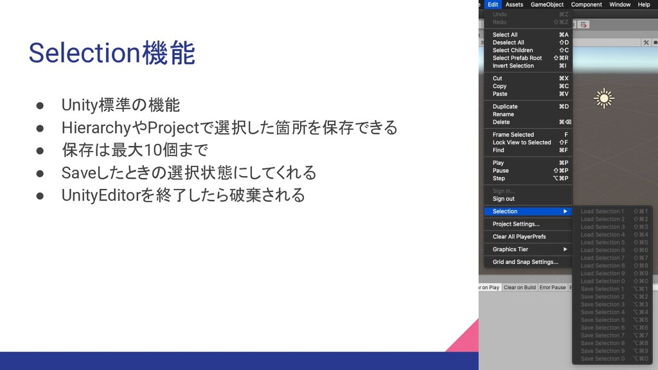Toggle Error Pause console option
Image resolution: width=658 pixels, height=370 pixels.
552,287
